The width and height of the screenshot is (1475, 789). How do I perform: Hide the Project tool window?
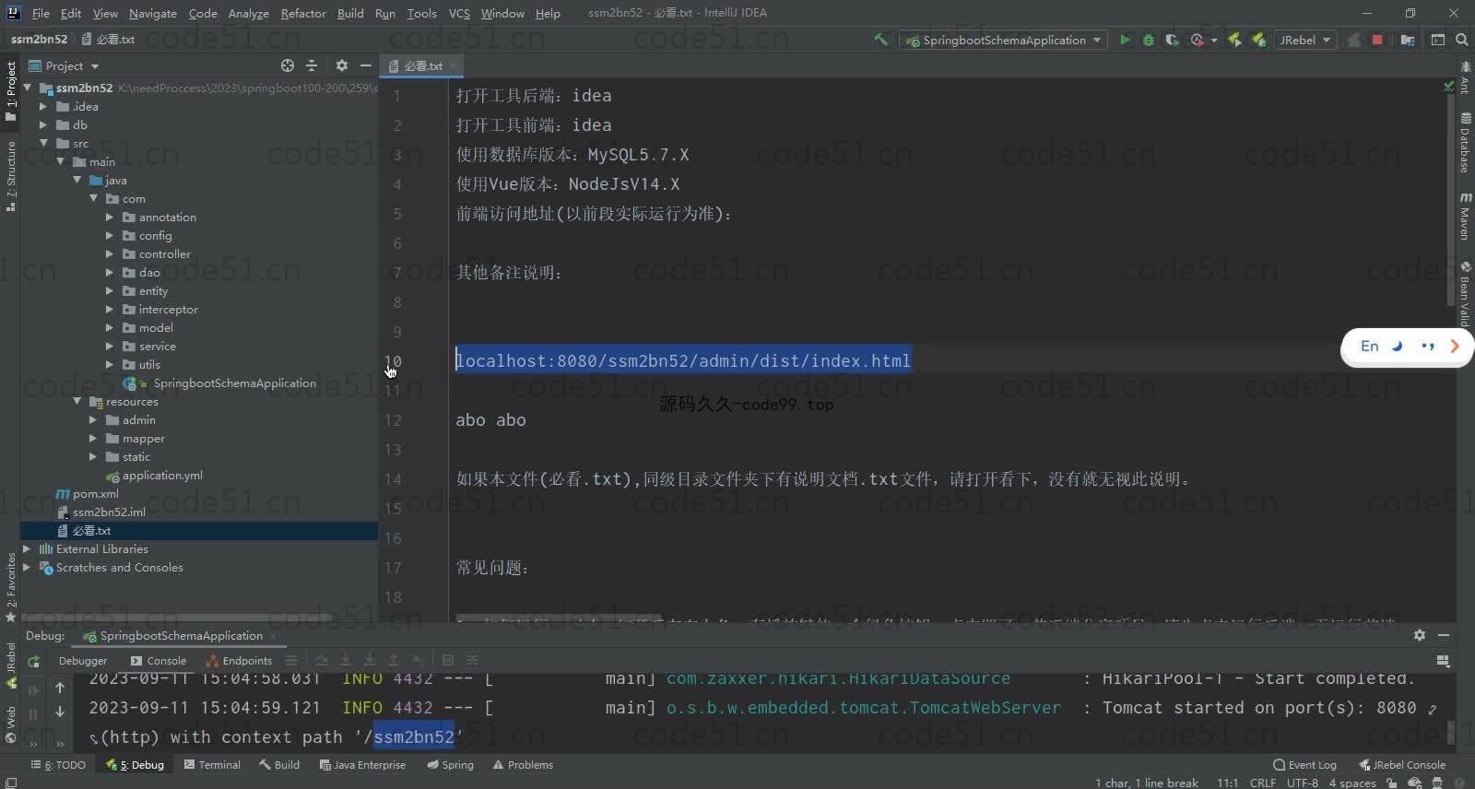[365, 65]
